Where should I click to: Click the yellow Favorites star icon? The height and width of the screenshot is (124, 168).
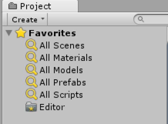(21, 33)
